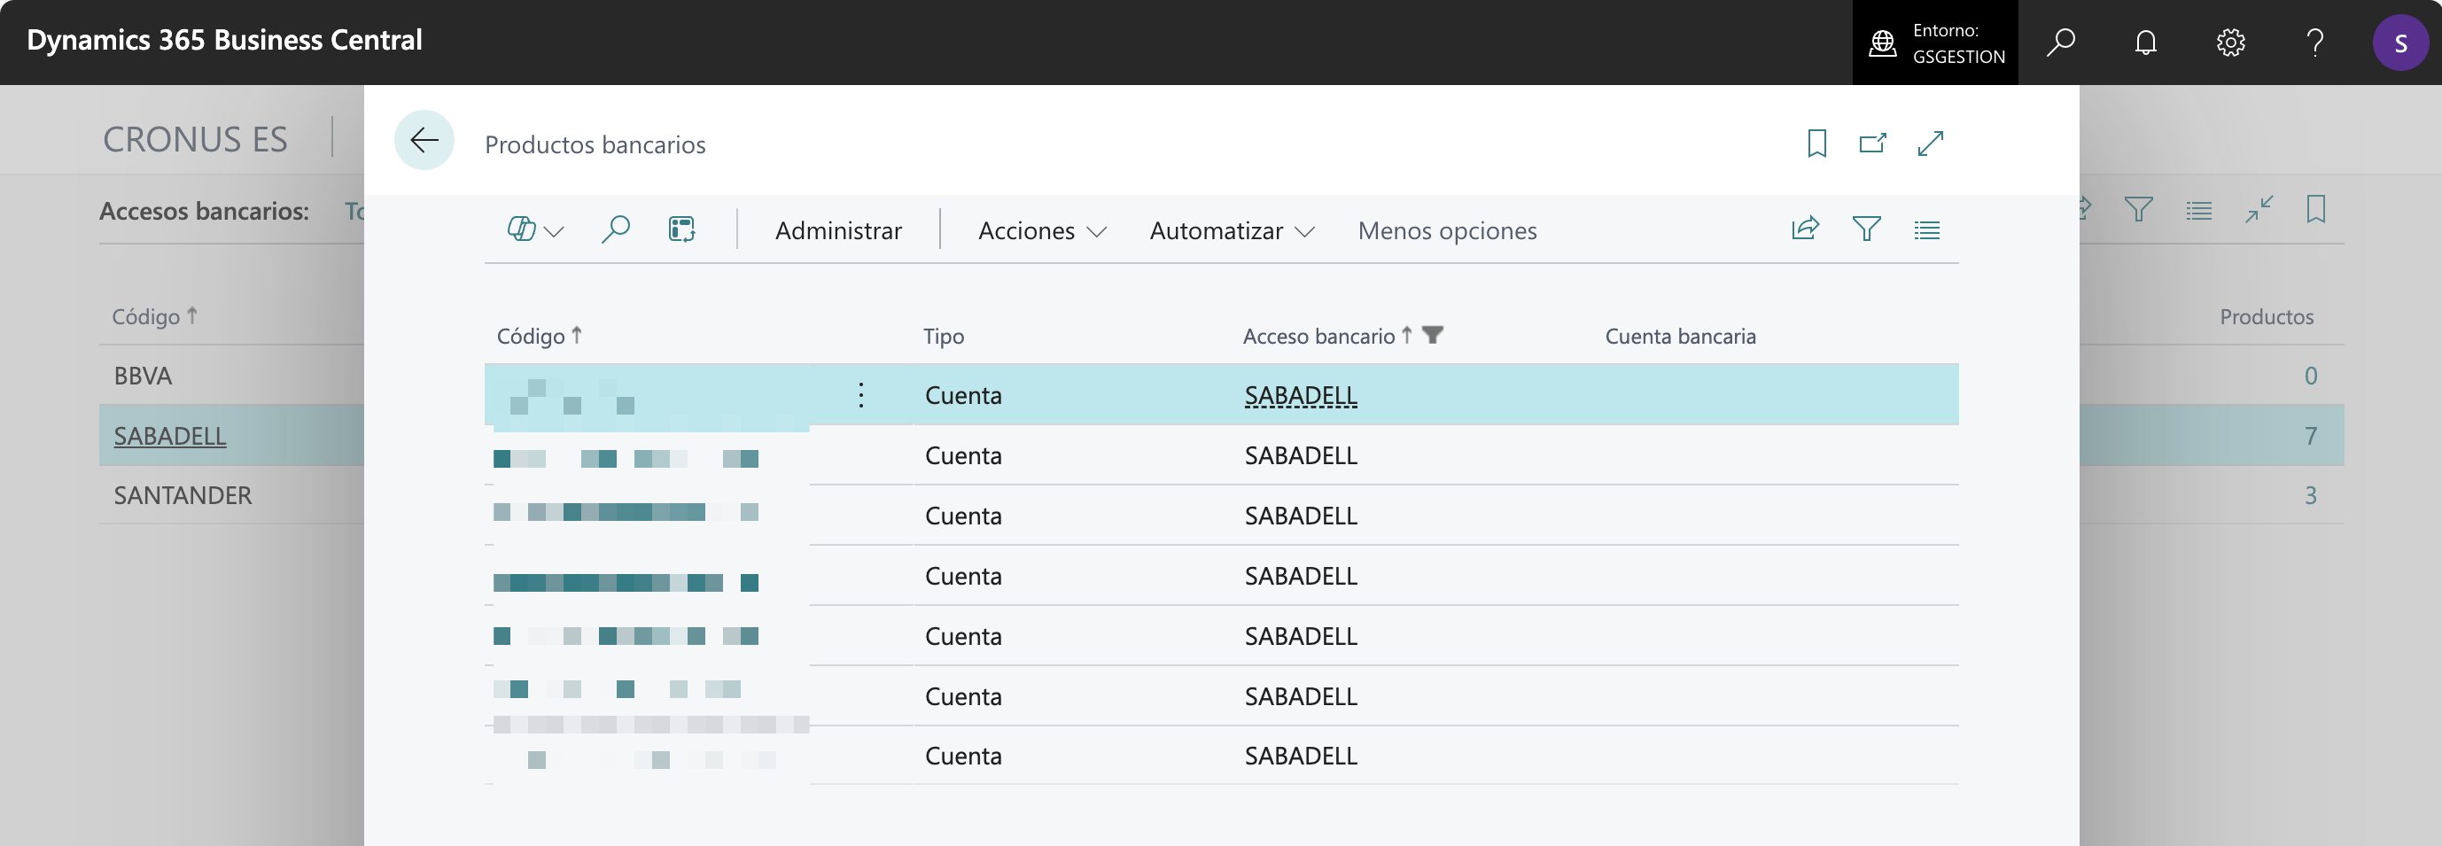Open the notifications bell
Image resolution: width=2442 pixels, height=846 pixels.
[x=2145, y=43]
